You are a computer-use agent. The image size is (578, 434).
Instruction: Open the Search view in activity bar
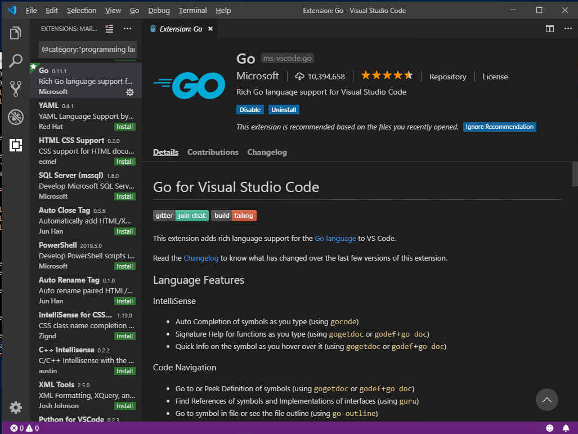click(16, 60)
